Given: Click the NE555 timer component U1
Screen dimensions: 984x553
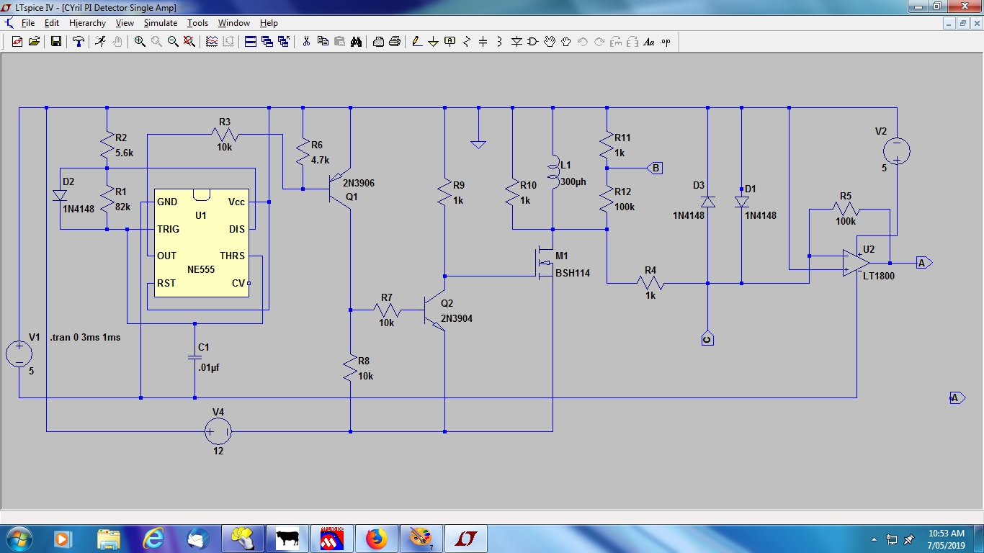Looking at the screenshot, I should (x=201, y=243).
